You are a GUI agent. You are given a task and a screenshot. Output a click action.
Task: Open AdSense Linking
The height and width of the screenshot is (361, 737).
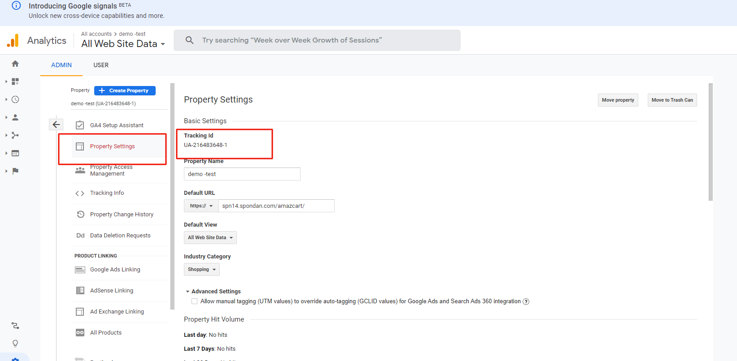point(119,291)
